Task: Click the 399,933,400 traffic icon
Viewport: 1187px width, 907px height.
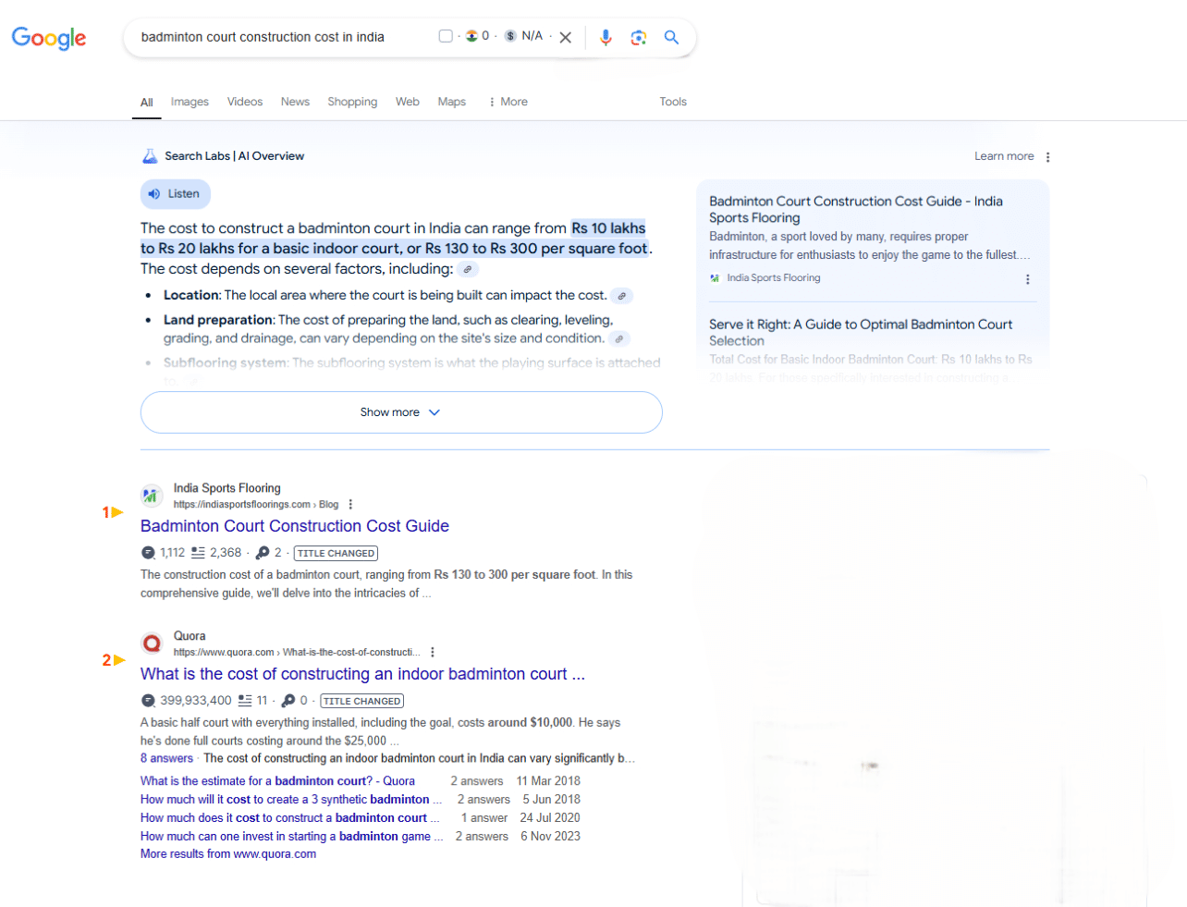Action: 148,701
